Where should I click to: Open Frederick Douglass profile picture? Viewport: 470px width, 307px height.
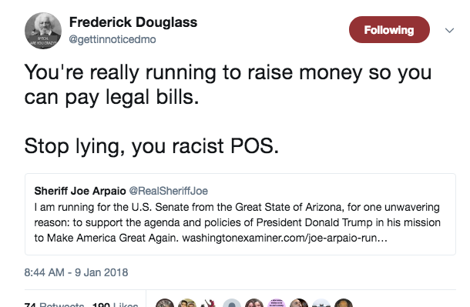click(x=43, y=31)
